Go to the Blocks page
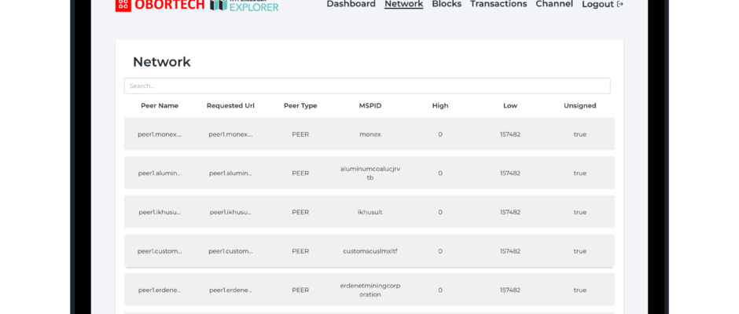This screenshot has width=739, height=314. click(447, 4)
